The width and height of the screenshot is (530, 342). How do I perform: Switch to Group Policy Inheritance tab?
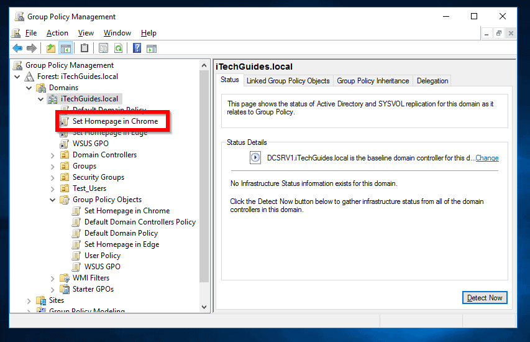click(x=373, y=81)
